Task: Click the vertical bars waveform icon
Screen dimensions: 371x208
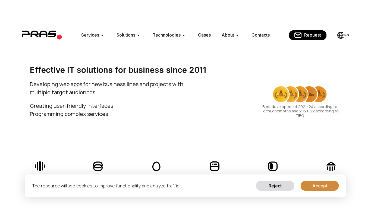Action: pos(40,166)
